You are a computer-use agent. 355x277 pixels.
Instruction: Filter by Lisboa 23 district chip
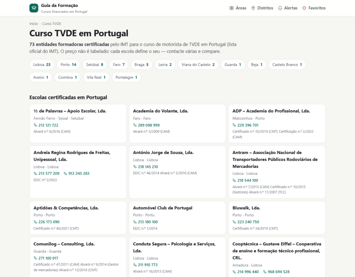tap(42, 65)
